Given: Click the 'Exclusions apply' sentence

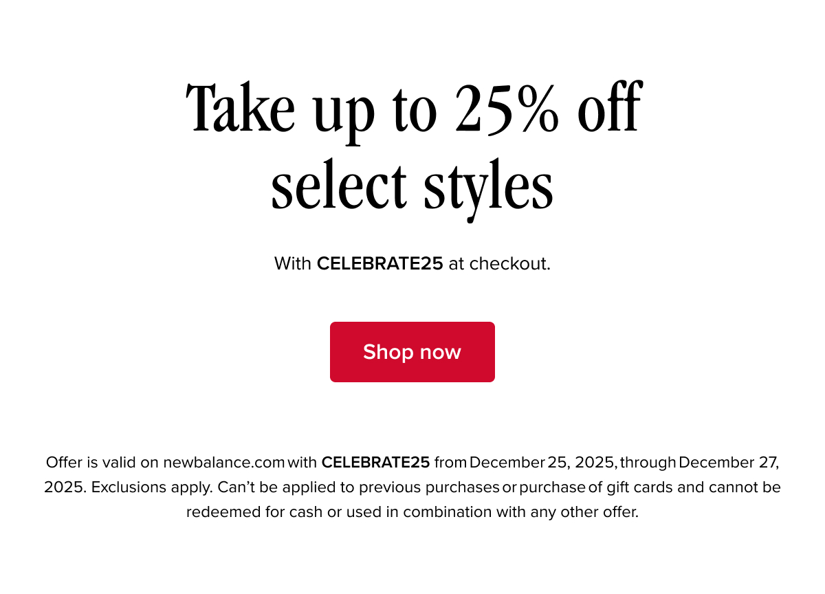Looking at the screenshot, I should (153, 487).
